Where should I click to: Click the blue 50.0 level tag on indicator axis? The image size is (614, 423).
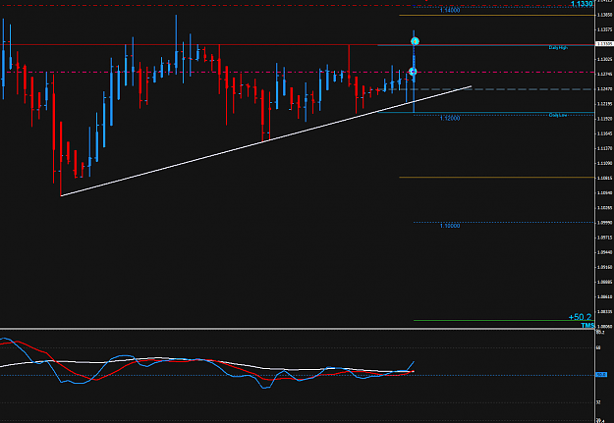coord(601,375)
